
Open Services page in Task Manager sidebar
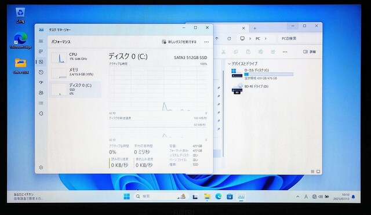pos(41,113)
